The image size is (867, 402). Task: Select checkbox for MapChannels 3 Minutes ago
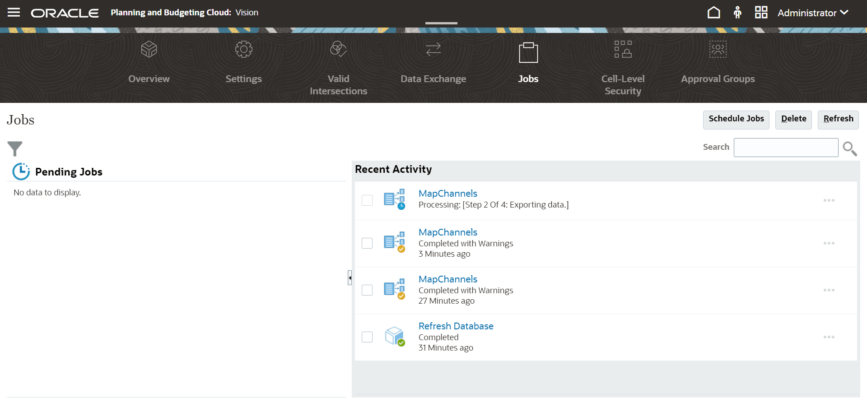click(x=367, y=243)
